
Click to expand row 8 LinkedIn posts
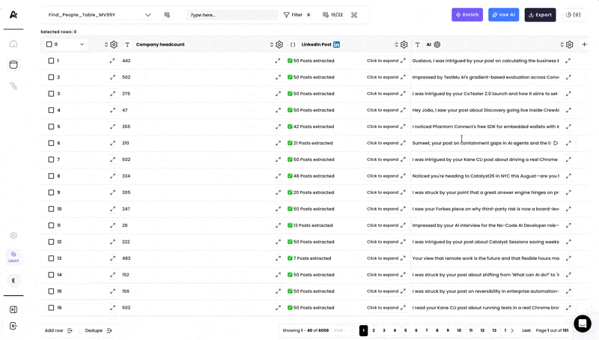(x=386, y=176)
